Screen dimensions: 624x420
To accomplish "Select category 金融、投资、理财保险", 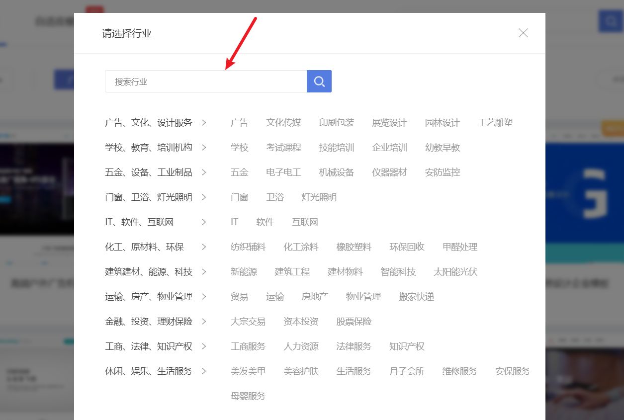I will pos(149,322).
